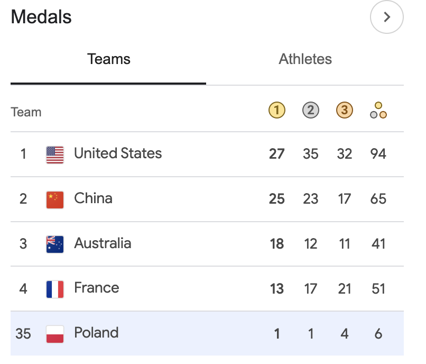Click the gold medal column icon
The image size is (426, 364).
point(276,110)
